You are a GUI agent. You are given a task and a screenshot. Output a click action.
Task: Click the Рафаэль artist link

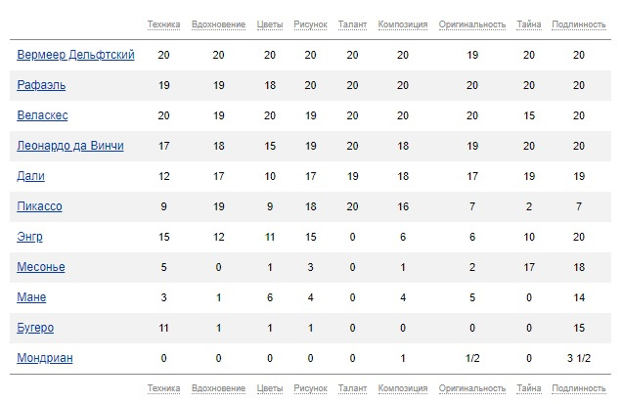(41, 86)
